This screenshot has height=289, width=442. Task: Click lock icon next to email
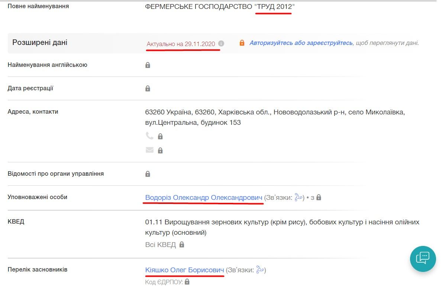(x=160, y=150)
